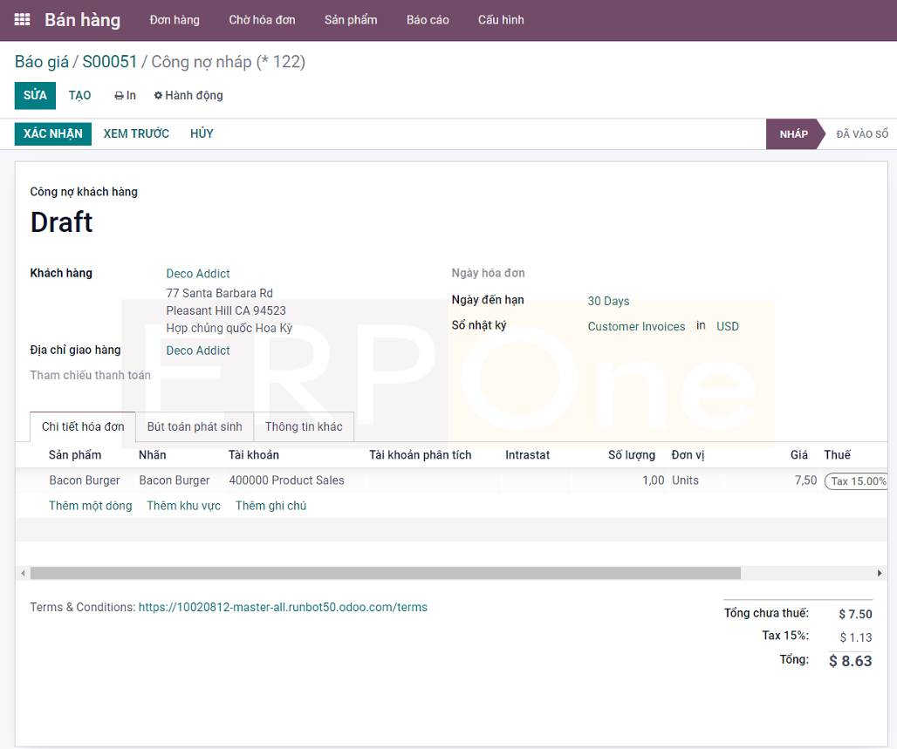Image resolution: width=897 pixels, height=749 pixels.
Task: Open the In print dropdown
Action: click(x=126, y=96)
